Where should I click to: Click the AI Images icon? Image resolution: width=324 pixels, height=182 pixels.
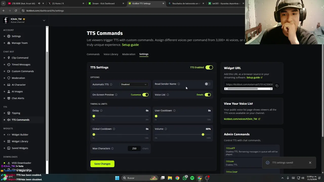pyautogui.click(x=9, y=92)
